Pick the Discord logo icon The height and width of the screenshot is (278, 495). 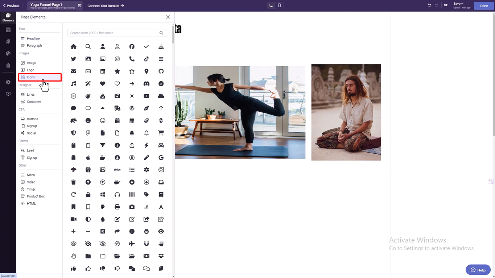coord(147,84)
